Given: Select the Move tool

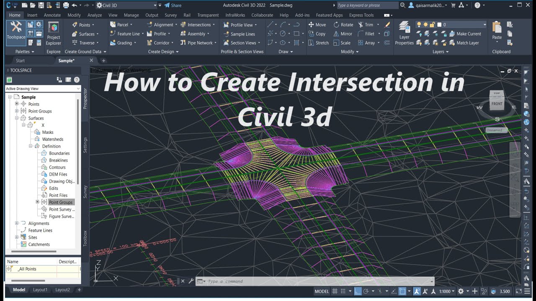Looking at the screenshot, I should tap(317, 25).
